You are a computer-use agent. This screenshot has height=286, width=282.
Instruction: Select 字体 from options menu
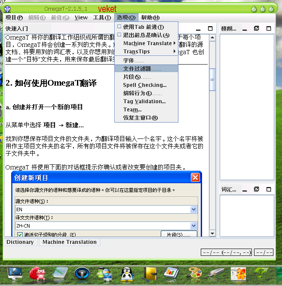coord(147,60)
